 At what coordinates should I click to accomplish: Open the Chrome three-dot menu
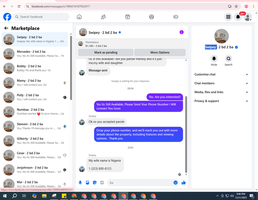pos(253,6)
